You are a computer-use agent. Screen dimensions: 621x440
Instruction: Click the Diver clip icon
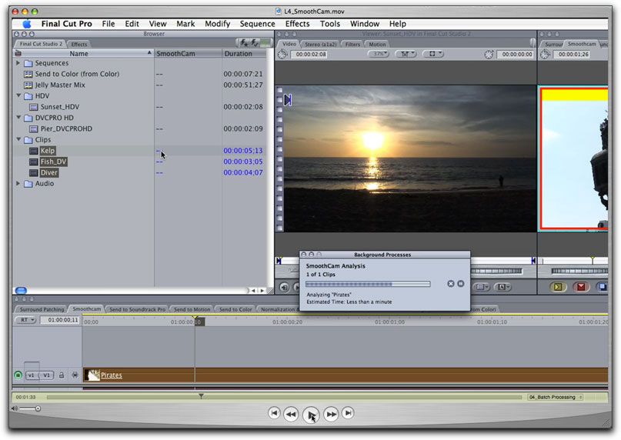pos(34,173)
